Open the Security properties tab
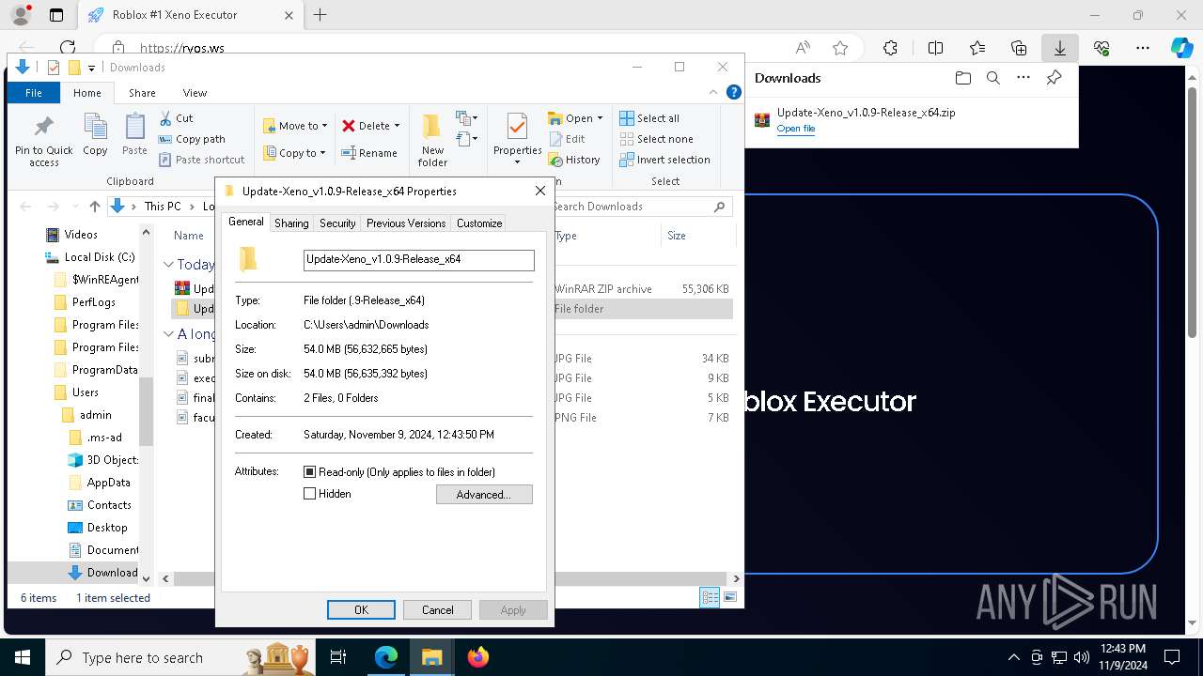This screenshot has width=1203, height=676. coord(337,223)
